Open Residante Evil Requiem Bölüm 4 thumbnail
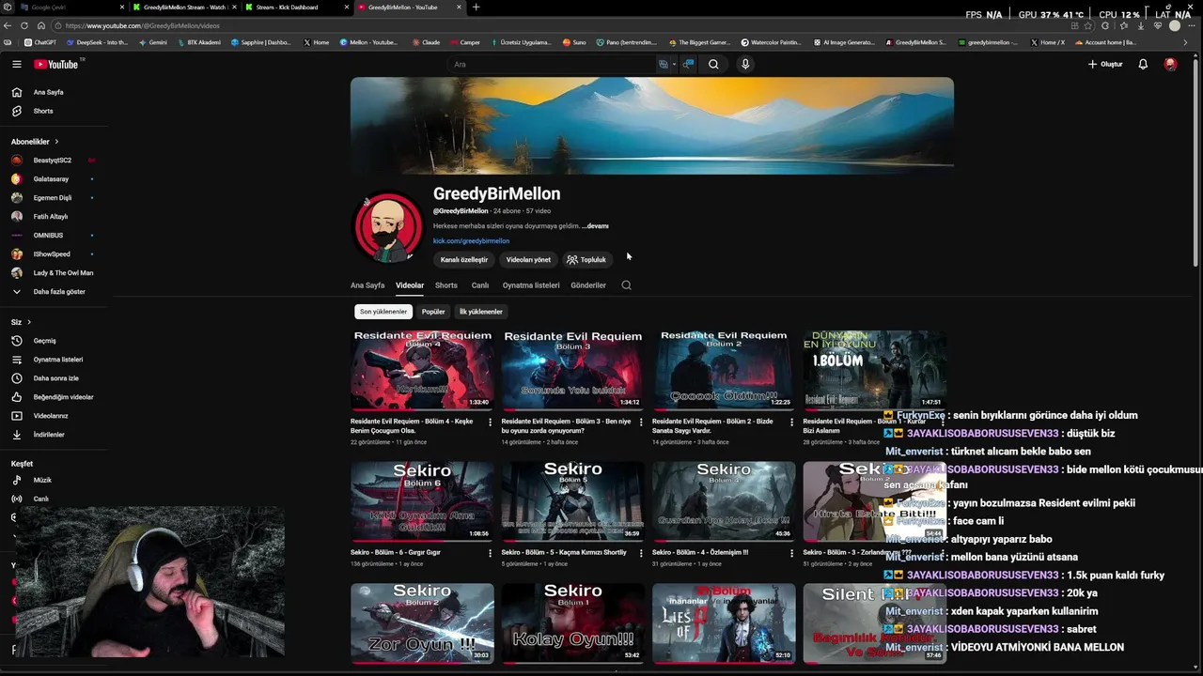 [x=422, y=370]
